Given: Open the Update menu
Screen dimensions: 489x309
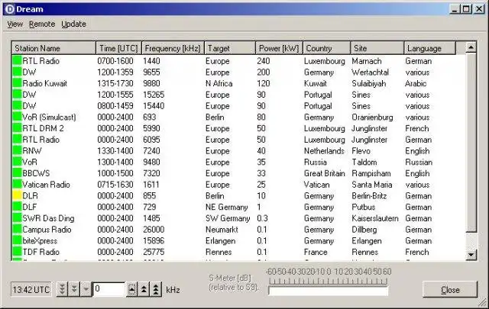Looking at the screenshot, I should pyautogui.click(x=73, y=24).
